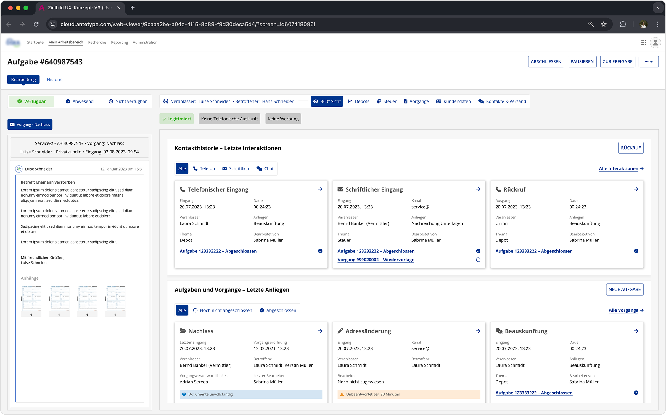Click the envelope icon of Schriftlicher Eingang

(340, 189)
